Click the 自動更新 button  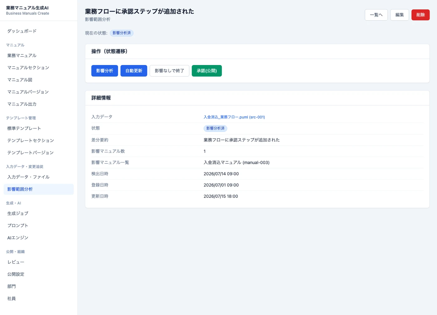pyautogui.click(x=134, y=71)
